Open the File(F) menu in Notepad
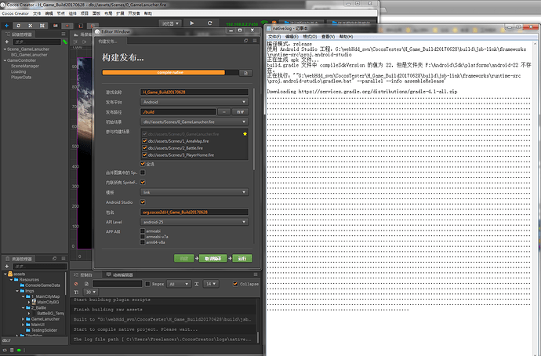Viewport: 541px width, 356px height. [x=274, y=37]
